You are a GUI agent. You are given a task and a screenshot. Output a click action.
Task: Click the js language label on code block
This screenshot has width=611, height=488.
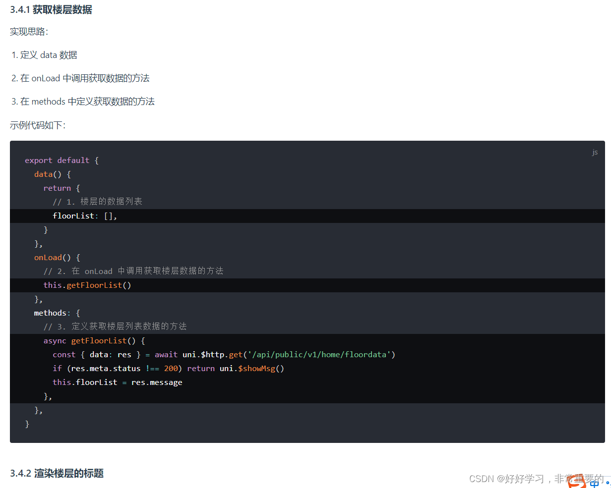pyautogui.click(x=595, y=152)
